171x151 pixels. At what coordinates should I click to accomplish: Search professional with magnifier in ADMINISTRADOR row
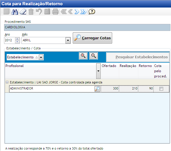tap(97, 89)
